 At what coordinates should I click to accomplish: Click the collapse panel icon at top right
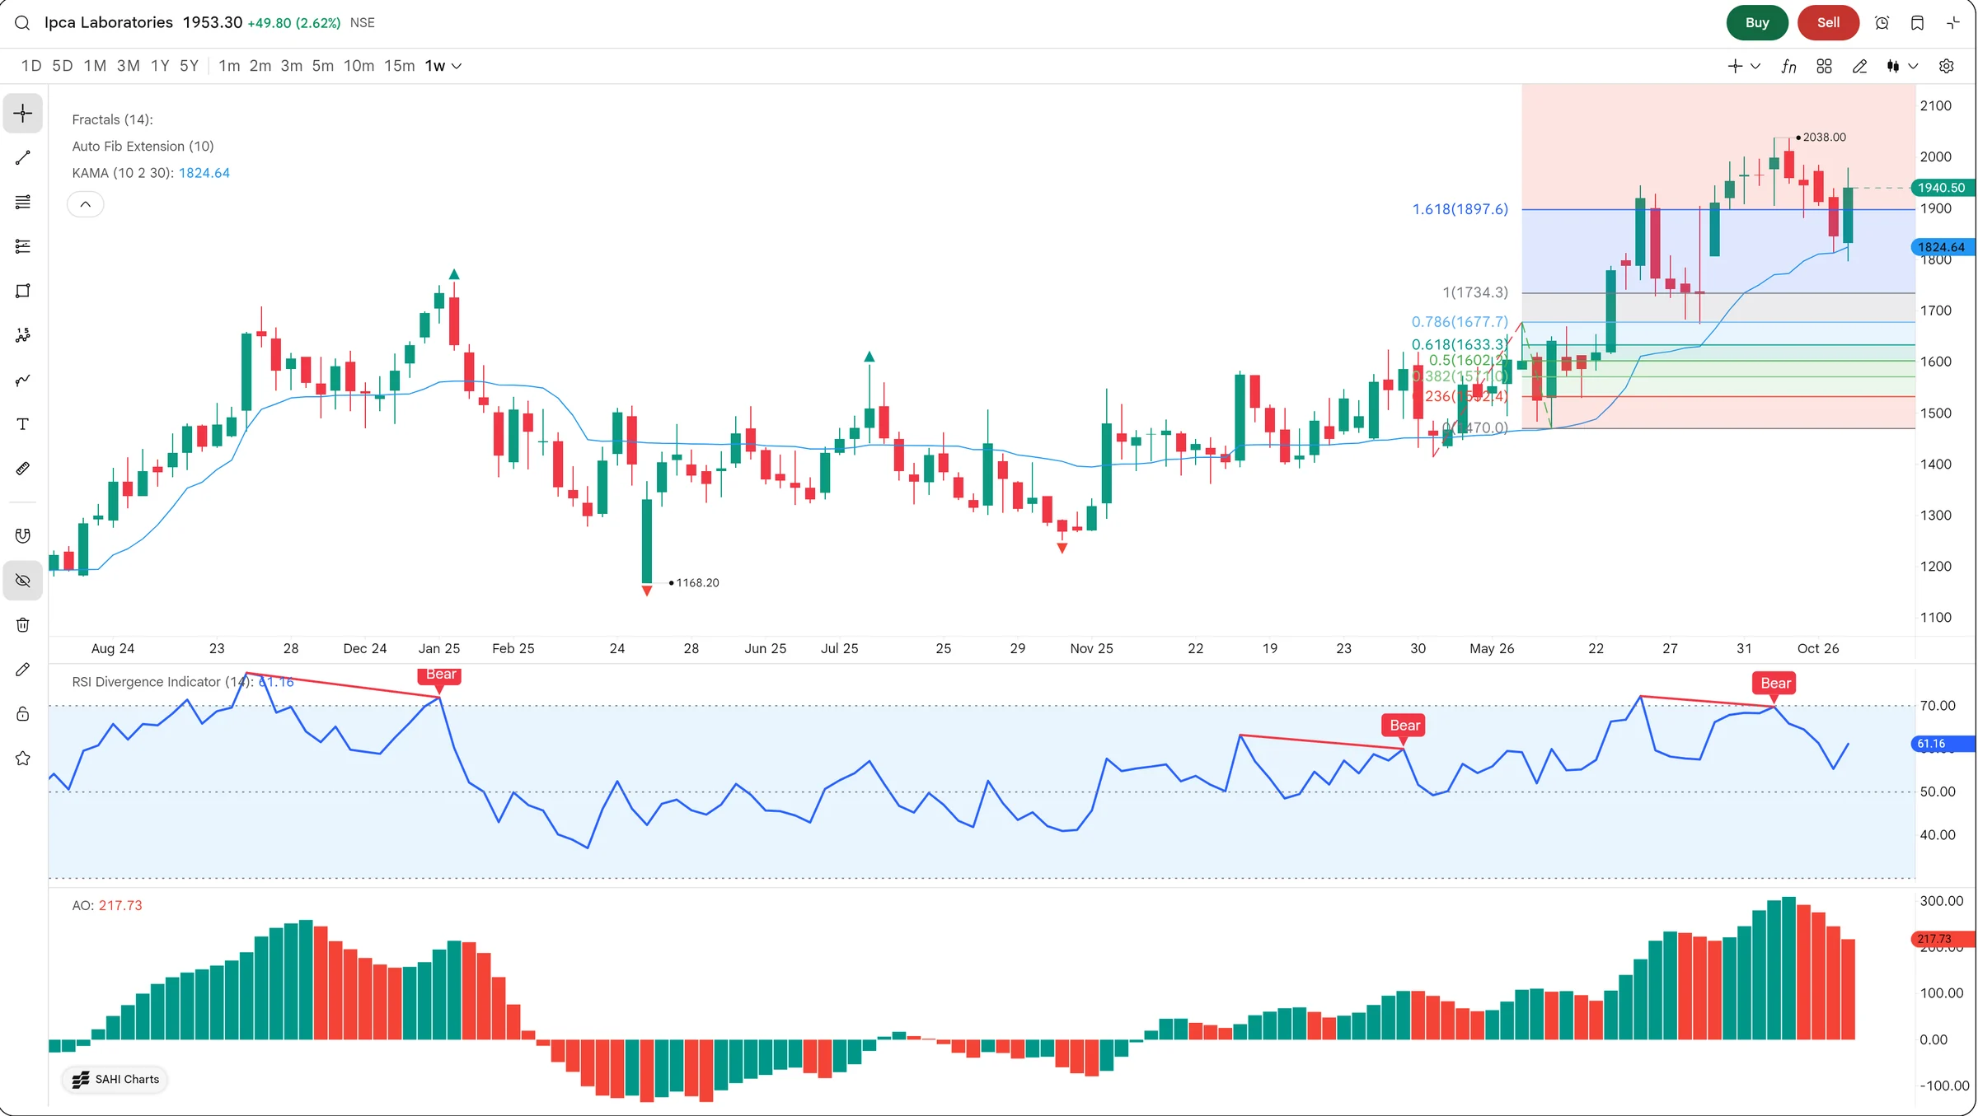[x=1953, y=23]
